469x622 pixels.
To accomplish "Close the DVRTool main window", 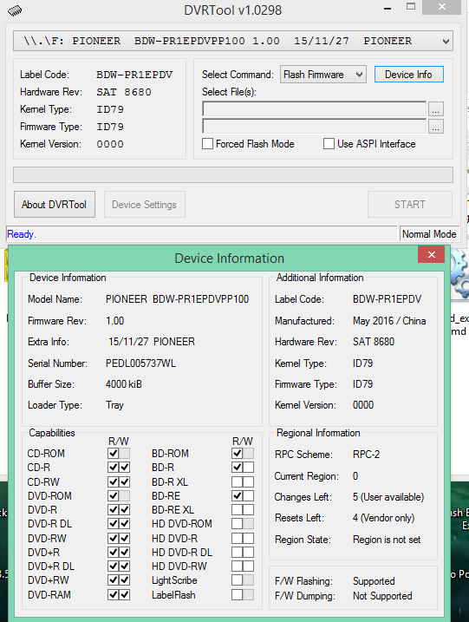I will [441, 7].
